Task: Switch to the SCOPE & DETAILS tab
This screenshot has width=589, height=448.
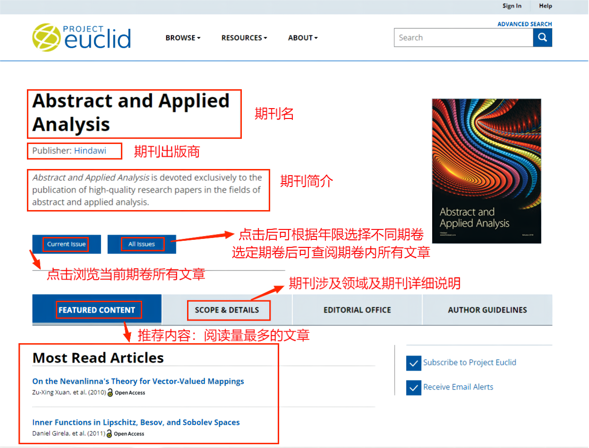Action: click(x=227, y=310)
